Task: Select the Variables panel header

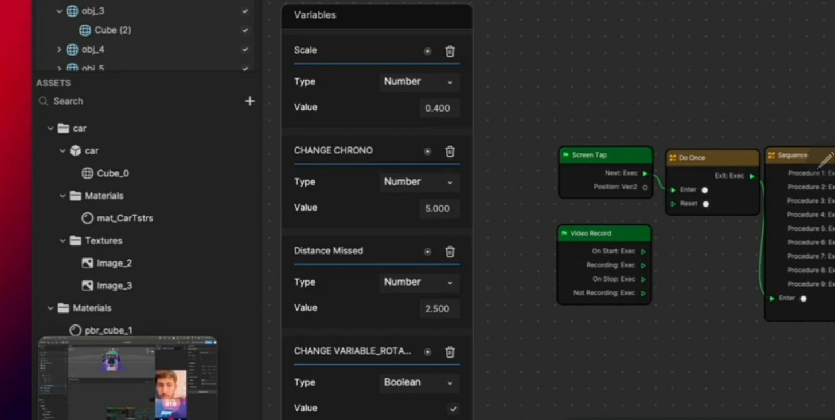Action: 377,15
